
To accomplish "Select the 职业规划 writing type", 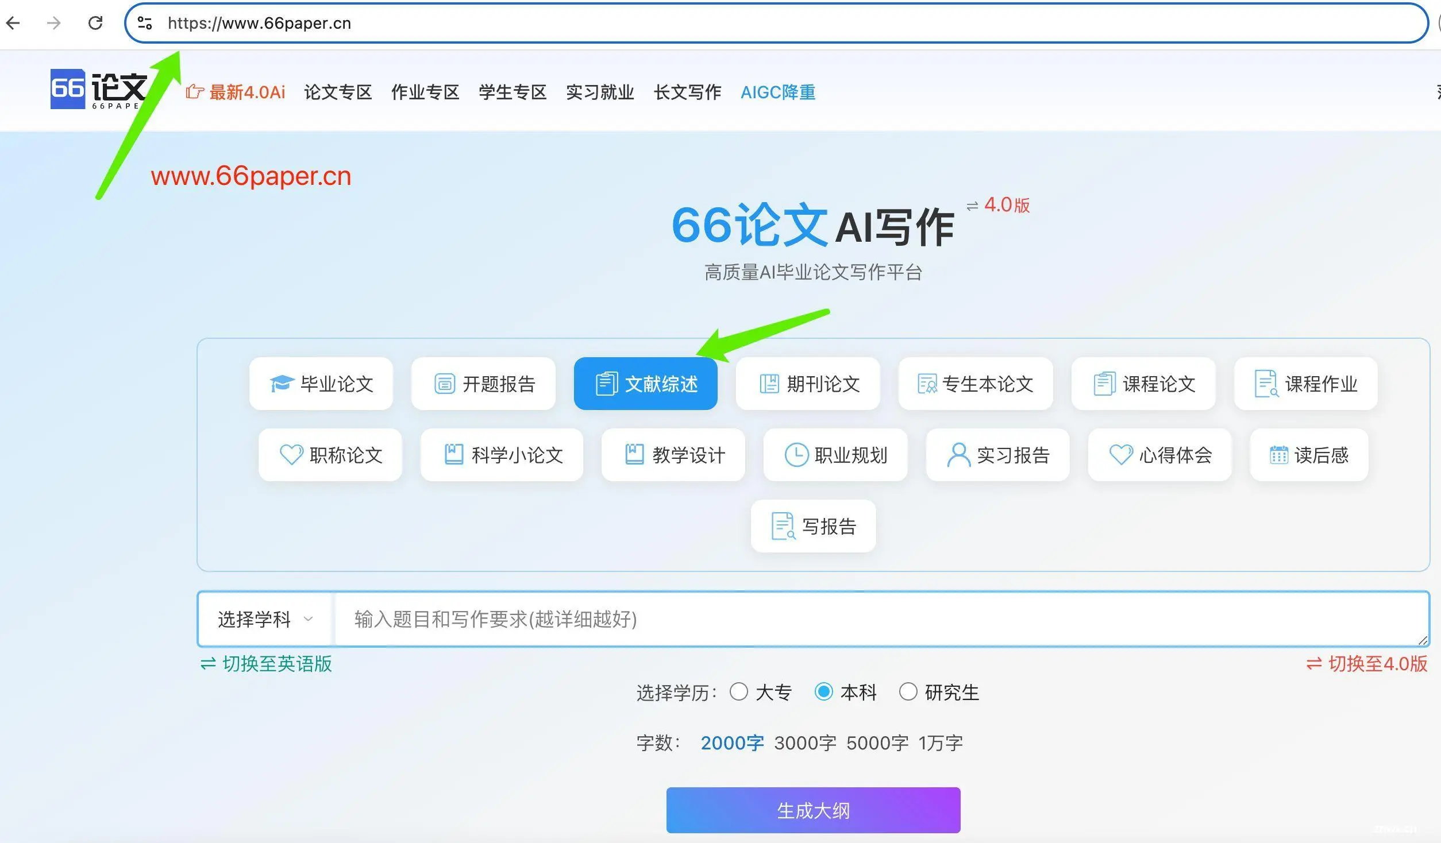I will coord(835,455).
